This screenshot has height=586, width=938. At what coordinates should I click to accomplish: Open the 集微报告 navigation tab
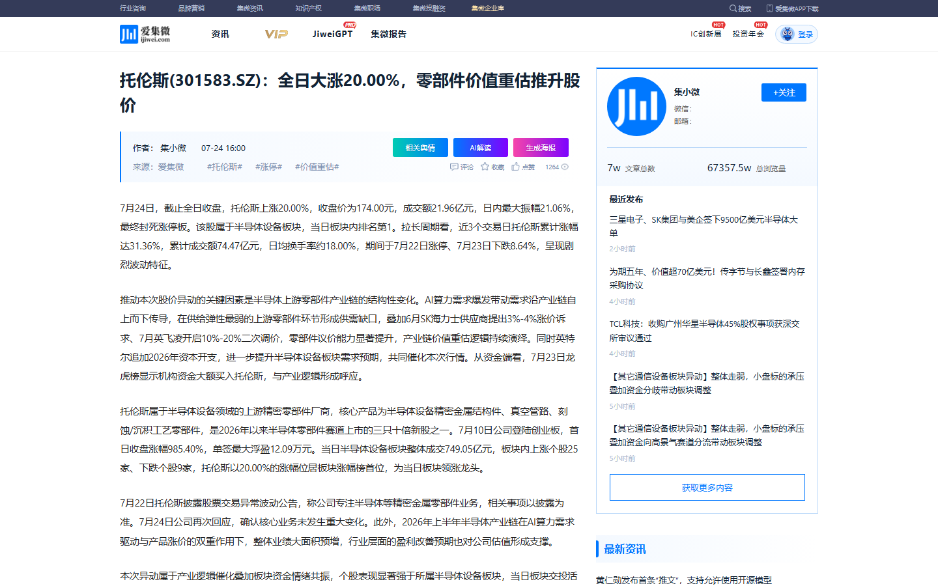pyautogui.click(x=389, y=34)
